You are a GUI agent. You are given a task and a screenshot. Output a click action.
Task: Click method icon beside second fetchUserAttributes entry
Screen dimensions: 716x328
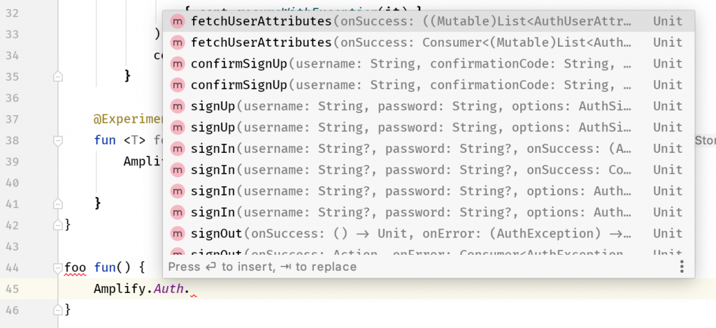click(177, 43)
